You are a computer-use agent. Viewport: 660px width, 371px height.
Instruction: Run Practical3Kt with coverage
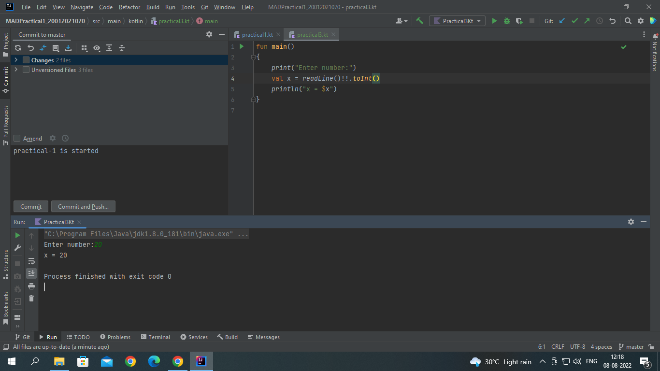tap(518, 21)
